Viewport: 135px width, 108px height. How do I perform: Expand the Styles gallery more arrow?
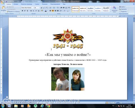click(111, 11)
